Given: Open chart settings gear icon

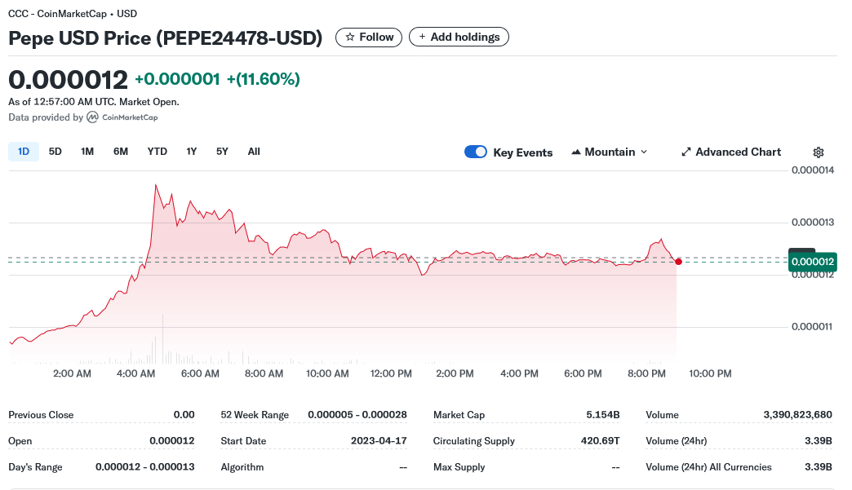Looking at the screenshot, I should pyautogui.click(x=819, y=152).
